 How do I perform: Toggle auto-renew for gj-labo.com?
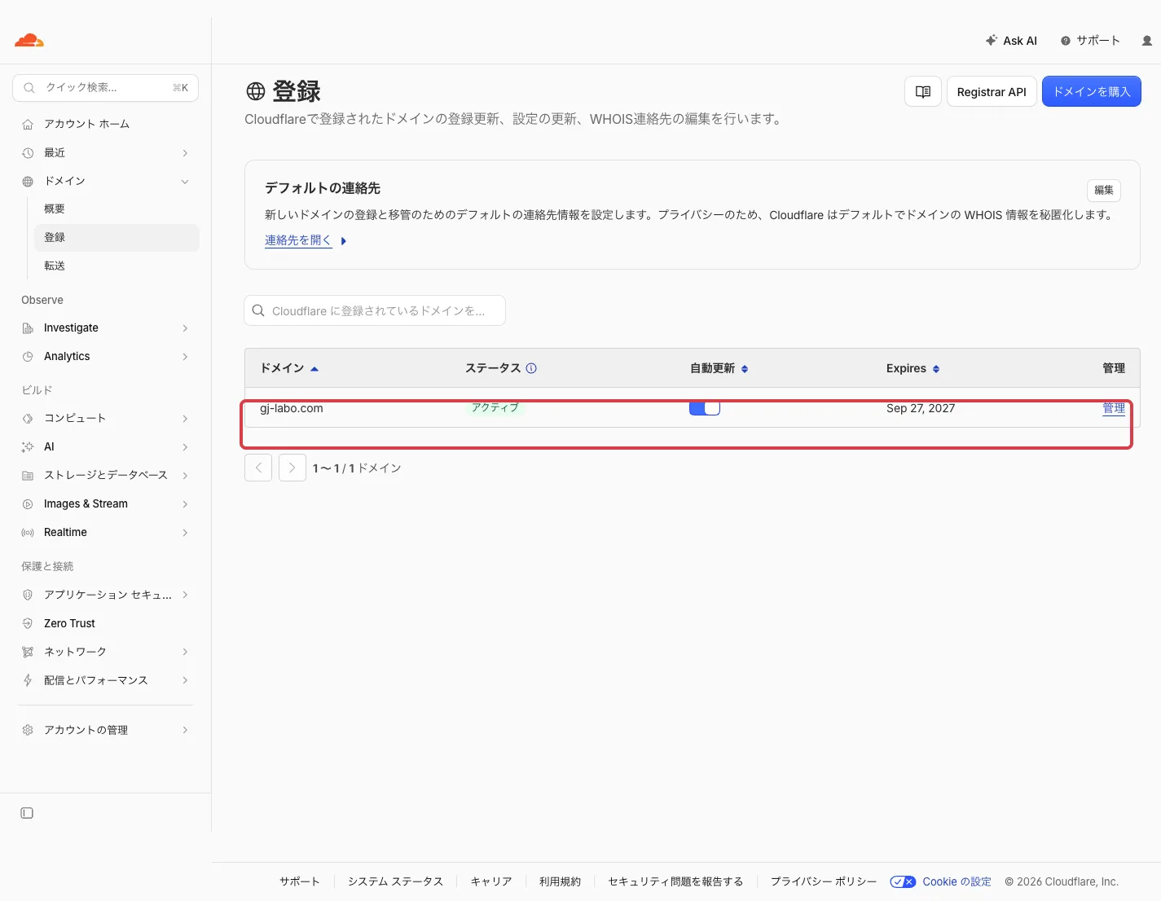coord(705,408)
